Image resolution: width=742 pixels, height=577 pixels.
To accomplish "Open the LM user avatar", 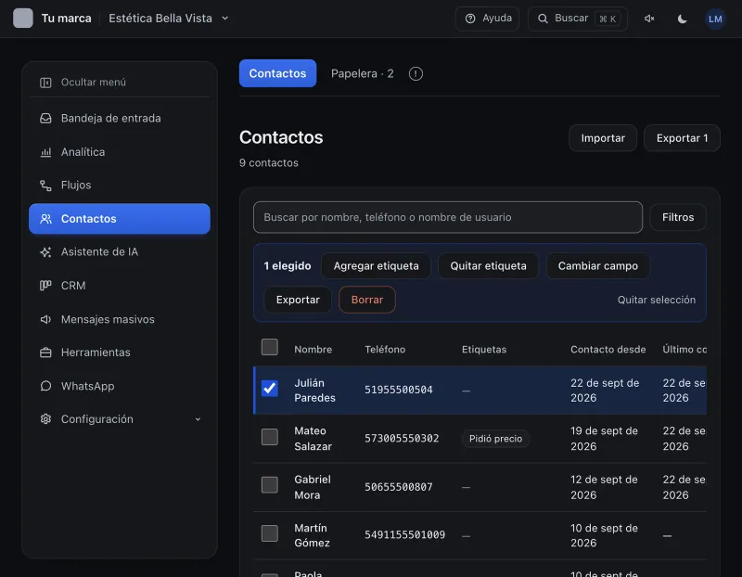I will pyautogui.click(x=715, y=19).
